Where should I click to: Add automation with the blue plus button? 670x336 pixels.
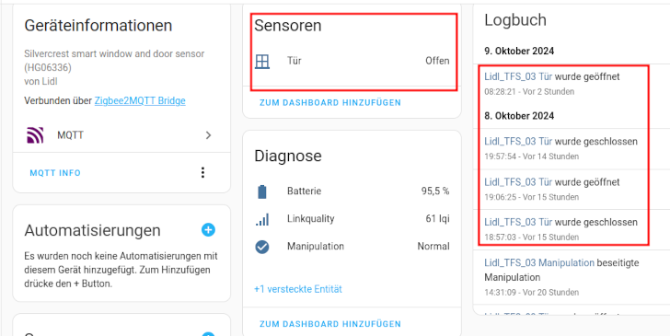208,230
